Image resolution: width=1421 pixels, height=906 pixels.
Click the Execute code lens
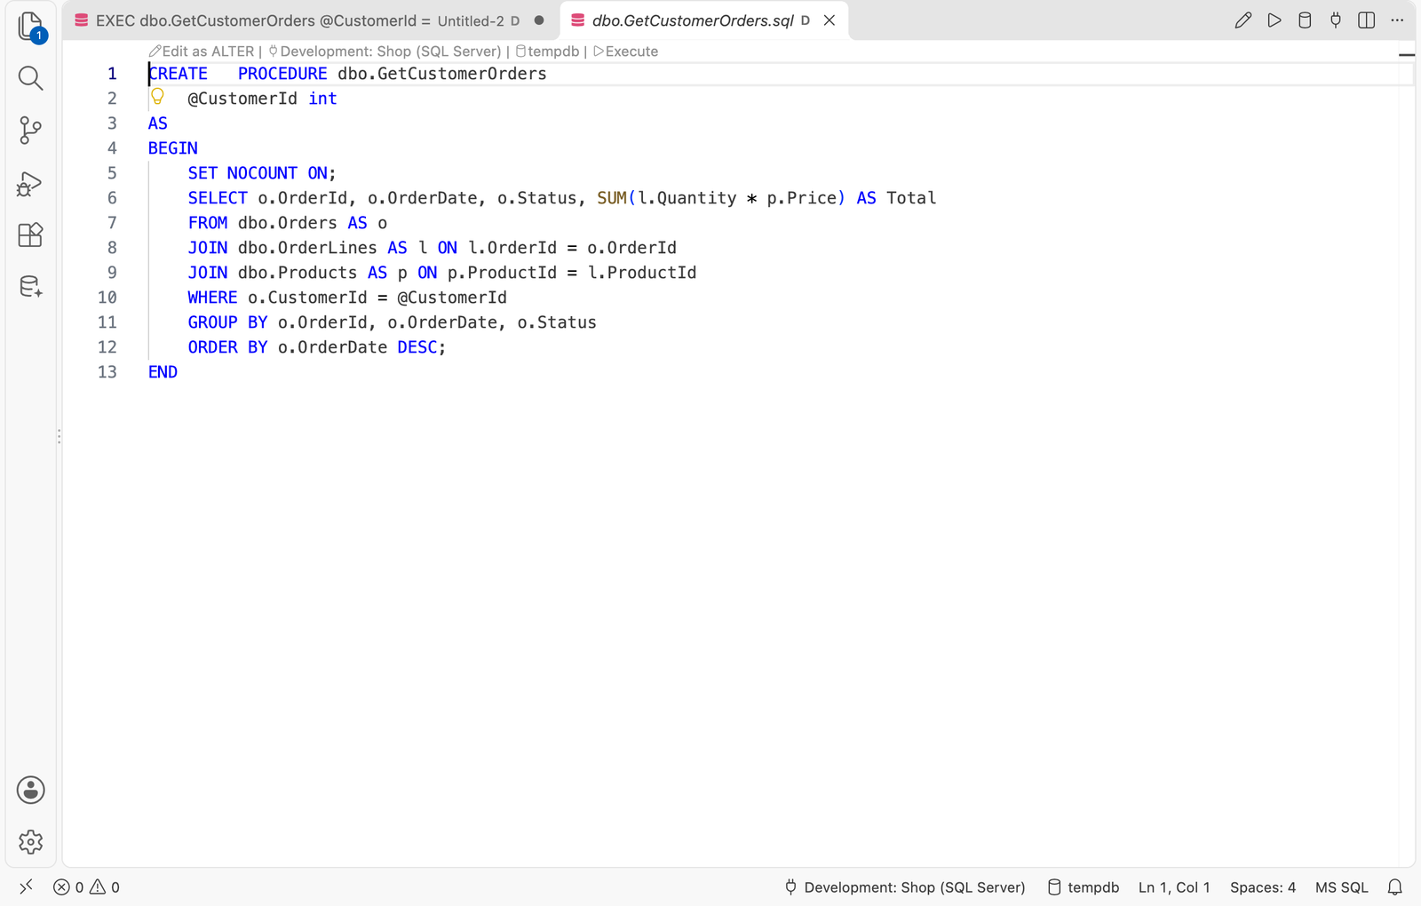[625, 52]
